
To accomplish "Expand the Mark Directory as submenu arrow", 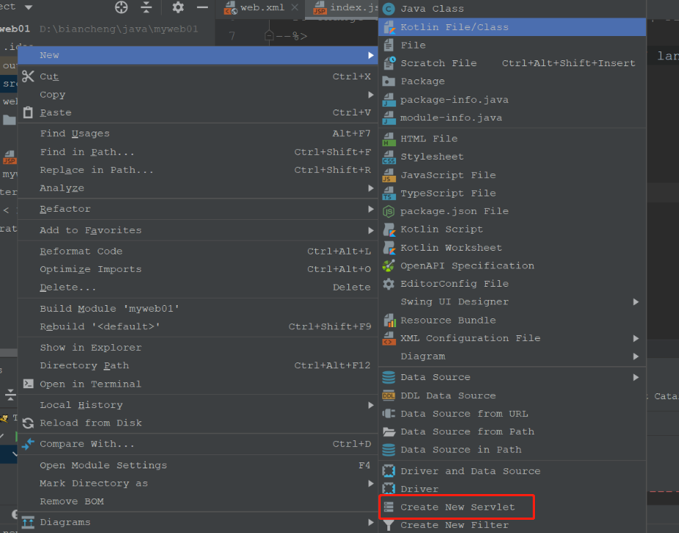I will tap(370, 483).
